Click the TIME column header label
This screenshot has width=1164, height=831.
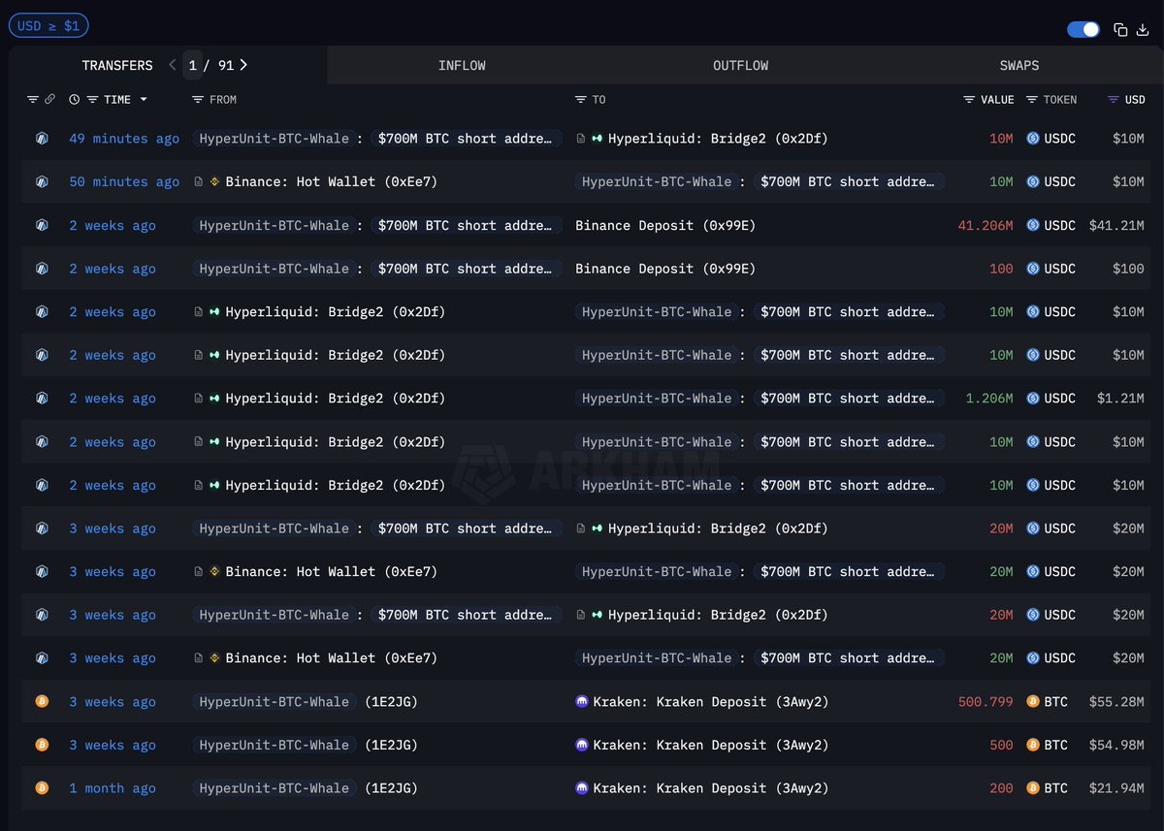pos(117,100)
